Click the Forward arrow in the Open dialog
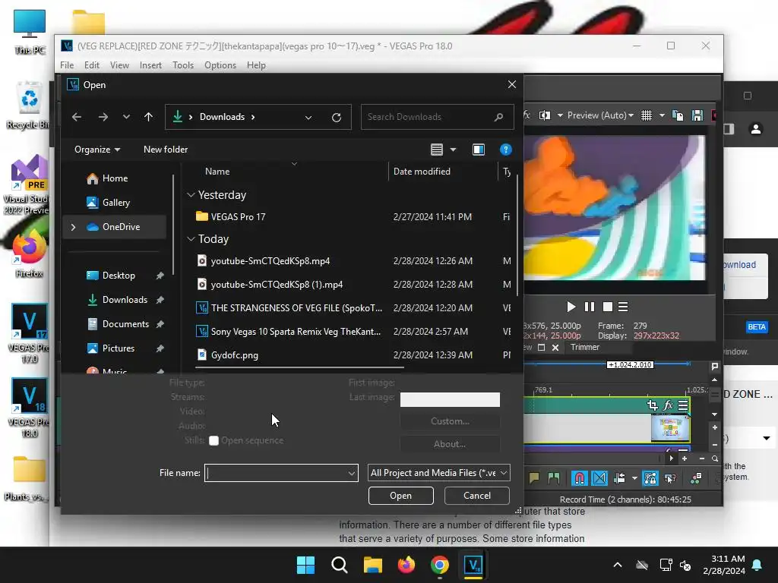The width and height of the screenshot is (778, 583). (x=103, y=117)
